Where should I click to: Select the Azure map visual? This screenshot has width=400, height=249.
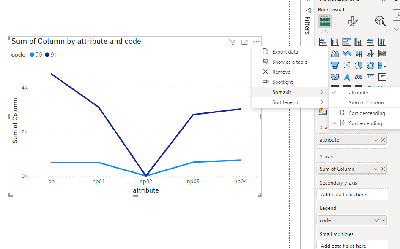tap(346, 77)
